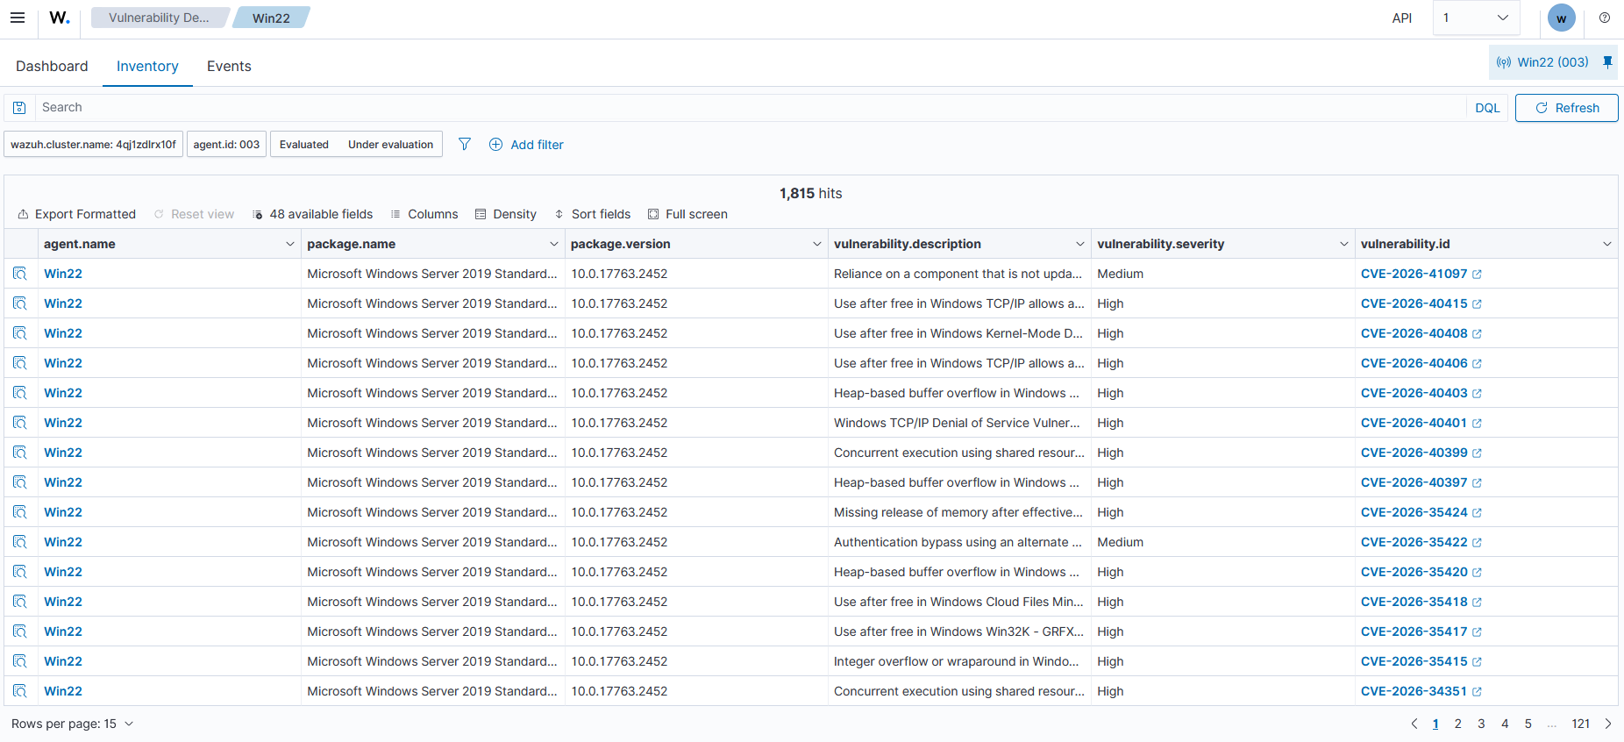The image size is (1624, 742).
Task: Switch query language with DQL
Action: tap(1487, 108)
